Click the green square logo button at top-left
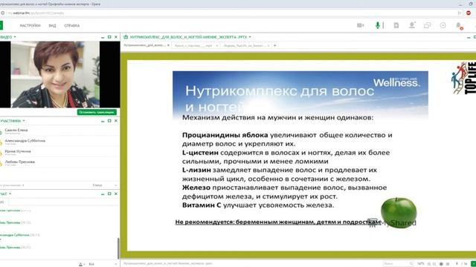The image size is (476, 267). coord(1,25)
